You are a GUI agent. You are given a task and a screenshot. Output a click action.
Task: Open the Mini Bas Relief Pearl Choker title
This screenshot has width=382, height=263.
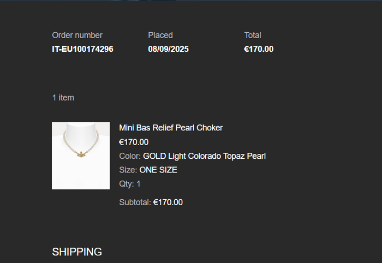pos(171,128)
